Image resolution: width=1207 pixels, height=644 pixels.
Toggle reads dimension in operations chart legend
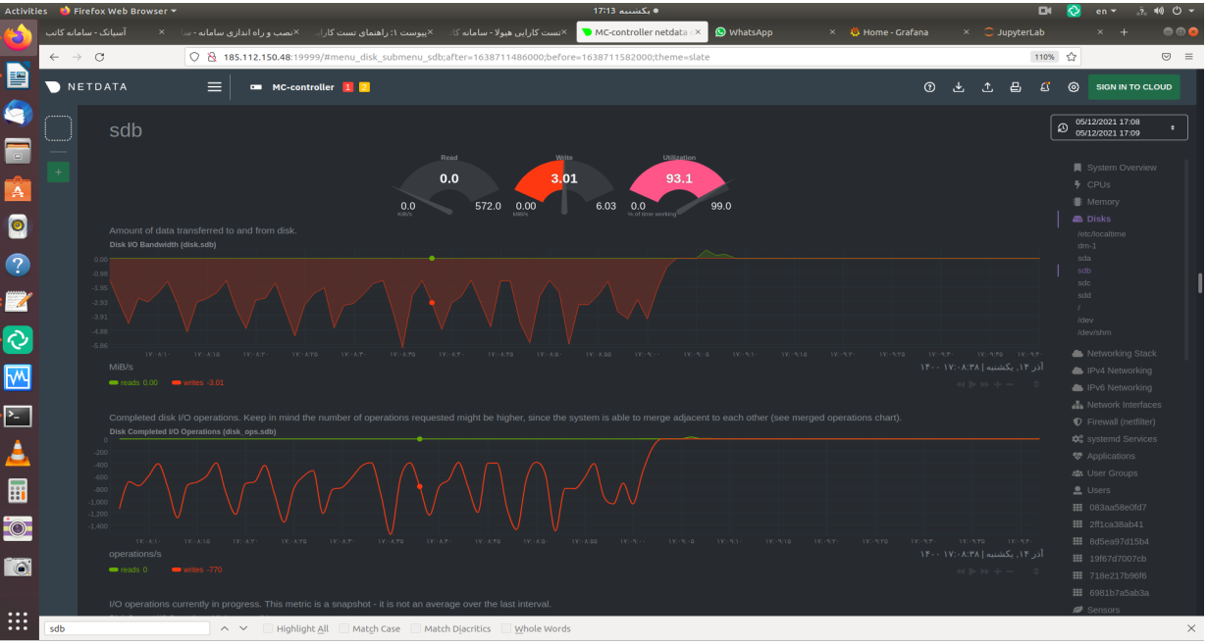[x=129, y=570]
